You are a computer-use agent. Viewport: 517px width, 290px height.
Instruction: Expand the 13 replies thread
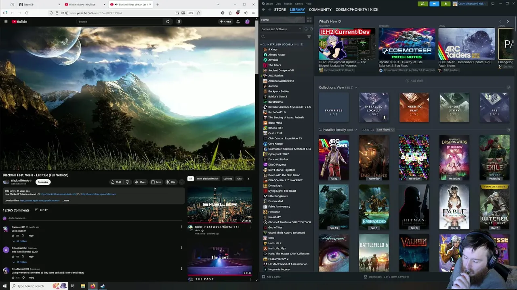coord(19,262)
